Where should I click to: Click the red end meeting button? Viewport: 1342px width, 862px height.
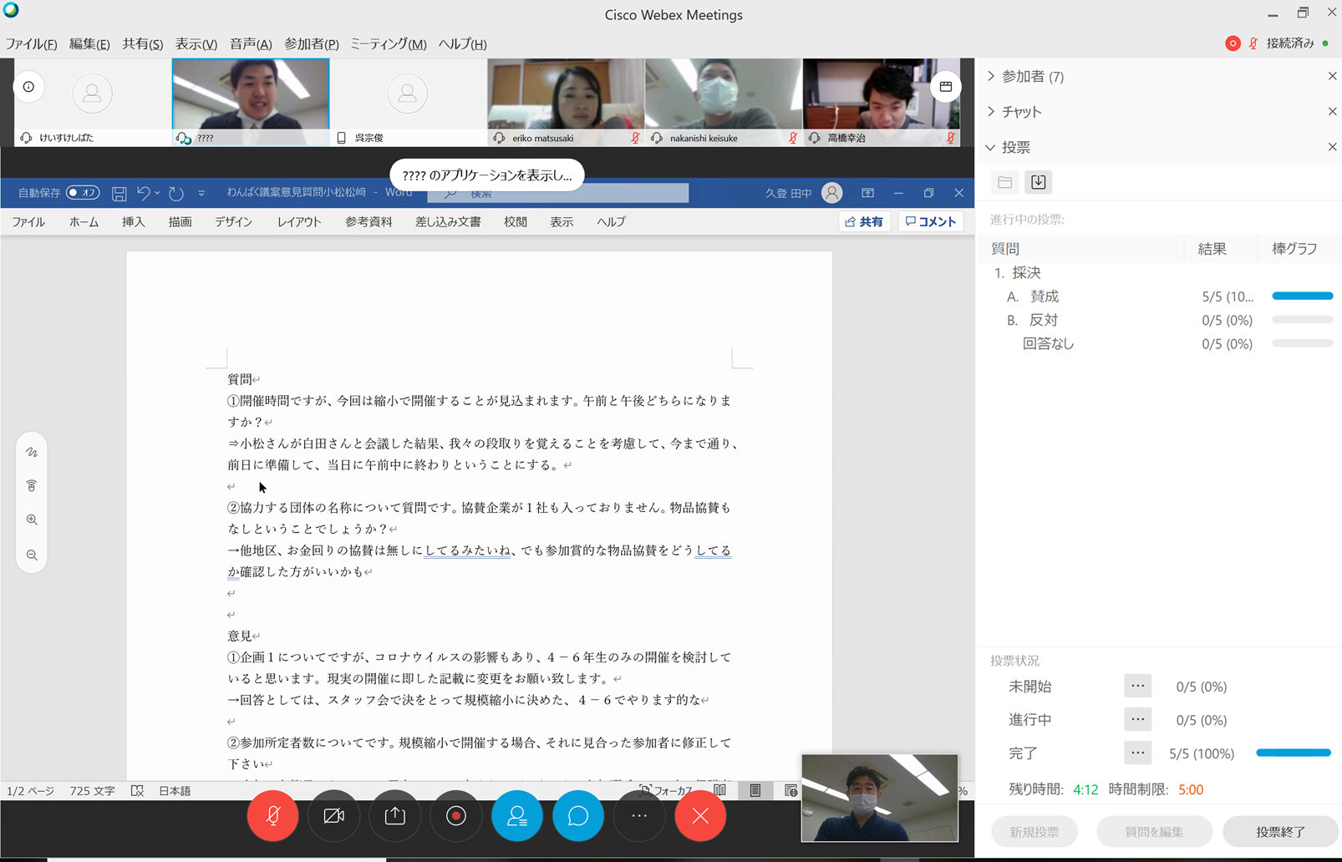(700, 815)
